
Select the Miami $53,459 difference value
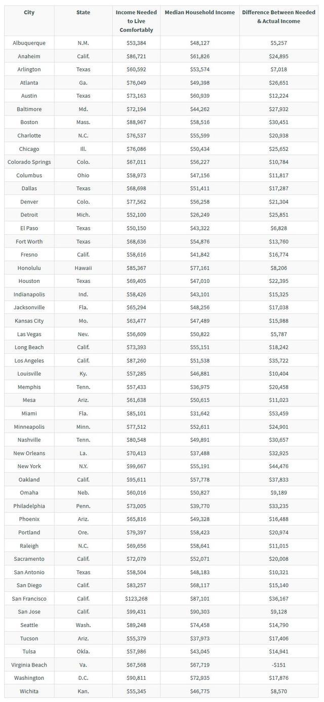[x=279, y=414]
